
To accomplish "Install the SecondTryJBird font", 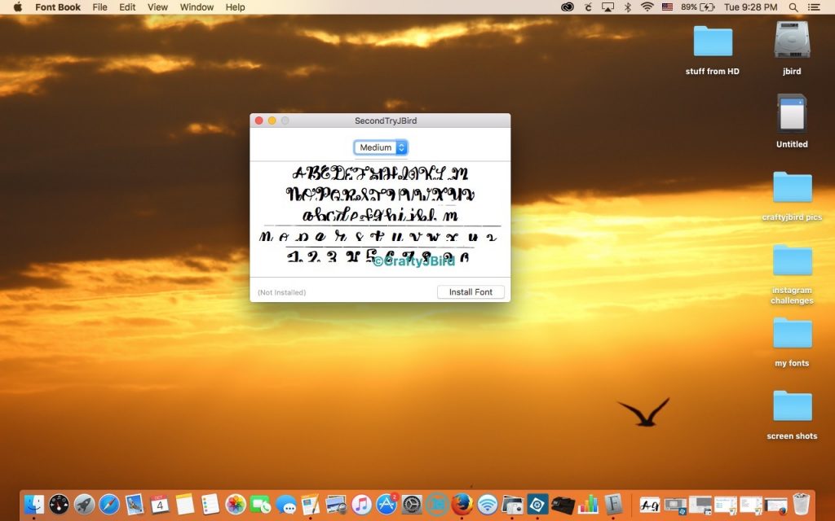I will (x=471, y=291).
